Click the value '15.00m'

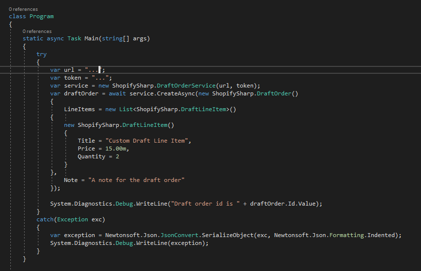pos(116,149)
